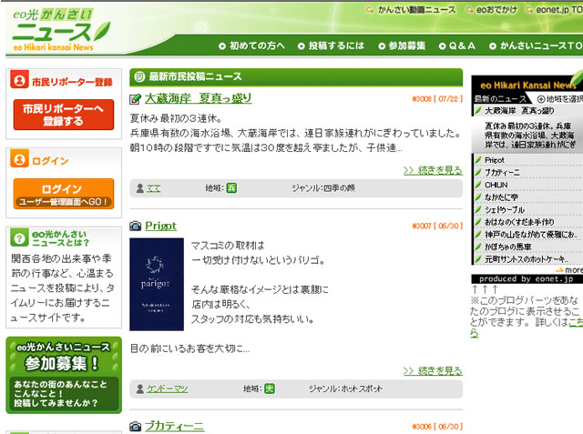Click 元町サントスのホットケーキ widget entry
The image size is (583, 434).
coord(526,259)
